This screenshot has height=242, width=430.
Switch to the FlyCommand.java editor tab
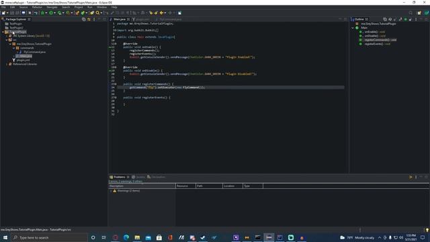coord(169,19)
